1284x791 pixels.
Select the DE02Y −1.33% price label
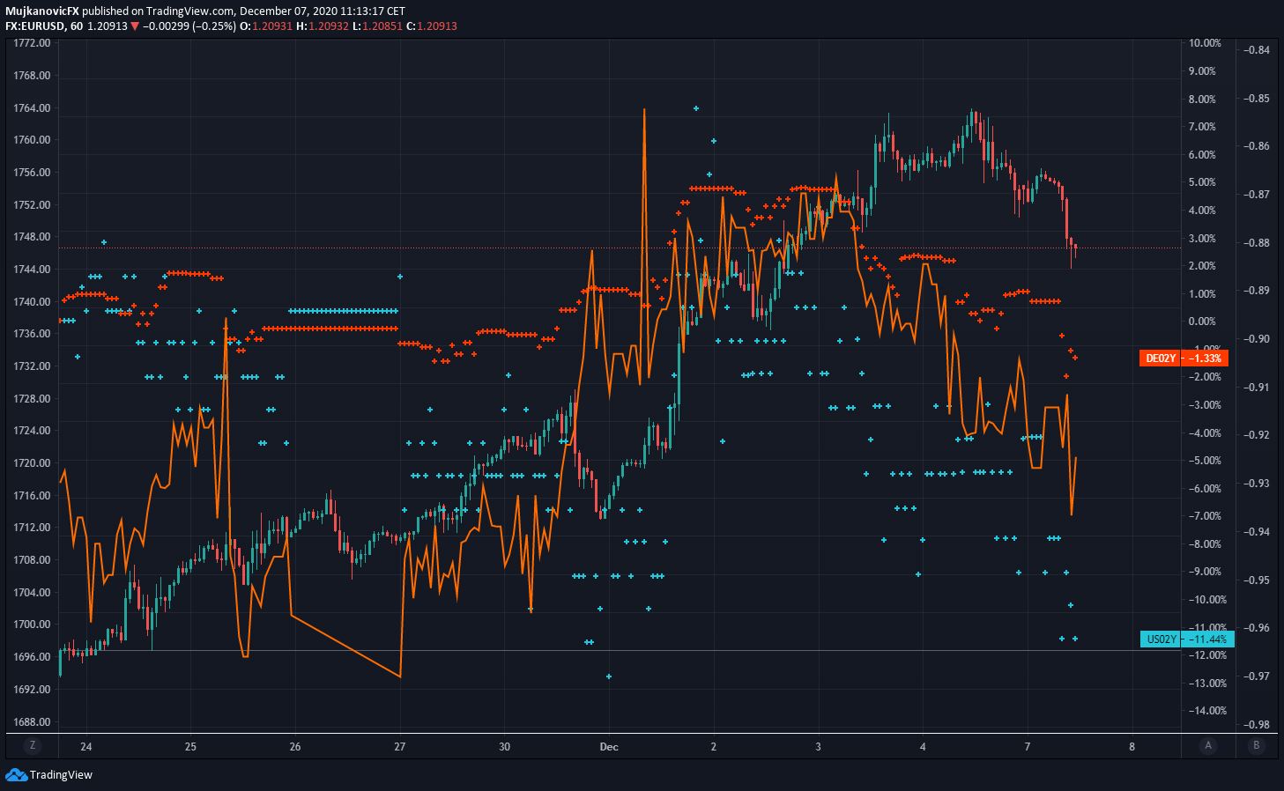coord(1184,359)
